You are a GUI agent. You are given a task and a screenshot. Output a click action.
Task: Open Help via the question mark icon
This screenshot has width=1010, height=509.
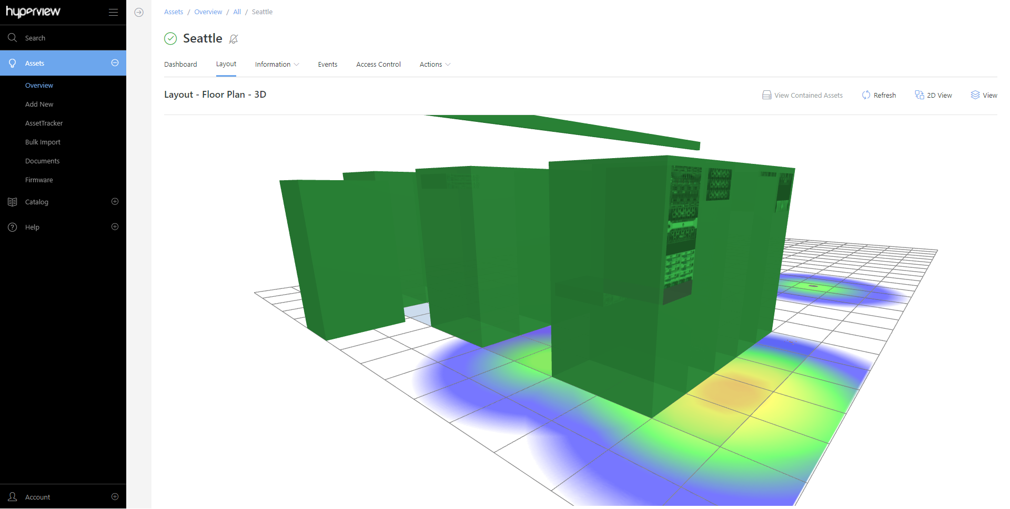coord(13,227)
